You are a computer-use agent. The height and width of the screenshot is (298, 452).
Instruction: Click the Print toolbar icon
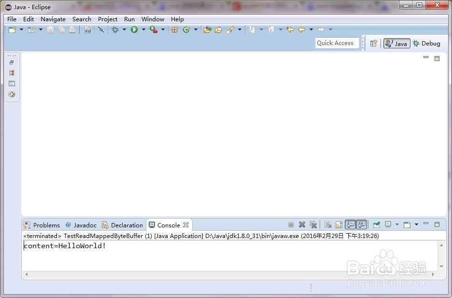tap(72, 30)
